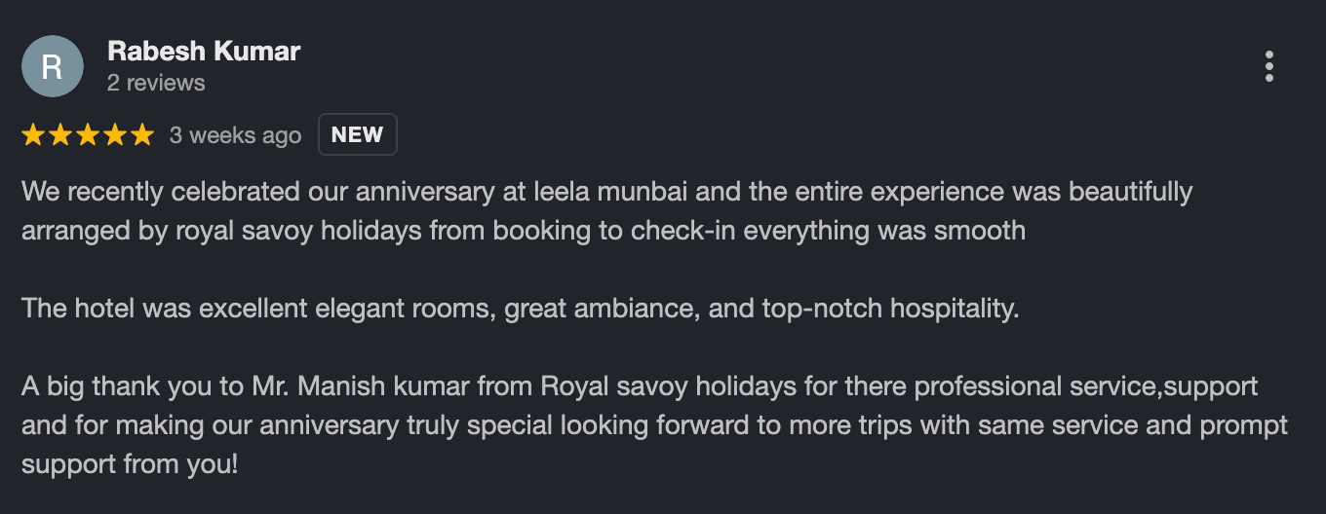Click the sentence 'The hotel was excellent'
The height and width of the screenshot is (514, 1326).
(x=520, y=309)
